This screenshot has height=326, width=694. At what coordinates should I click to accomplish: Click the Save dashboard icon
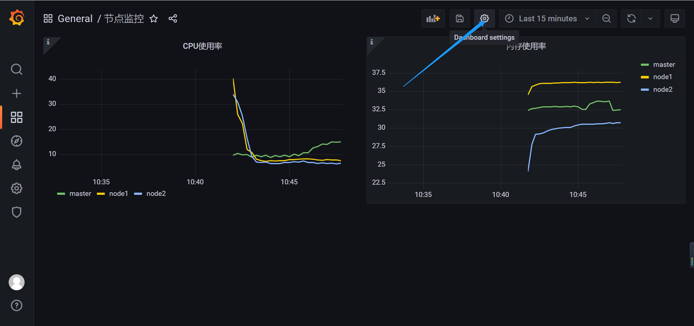(459, 18)
